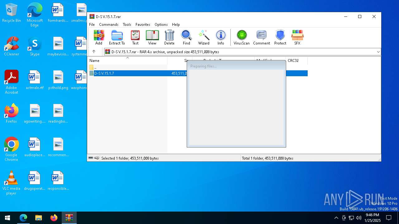Viewport: 399px width, 224px height.
Task: Click the Add toolbar icon in WinRAR
Action: click(99, 38)
